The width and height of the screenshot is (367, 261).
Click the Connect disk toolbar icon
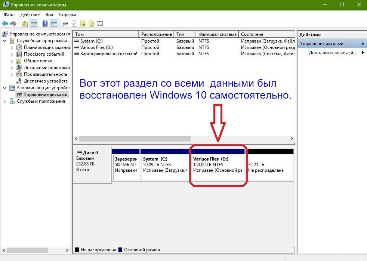65,24
